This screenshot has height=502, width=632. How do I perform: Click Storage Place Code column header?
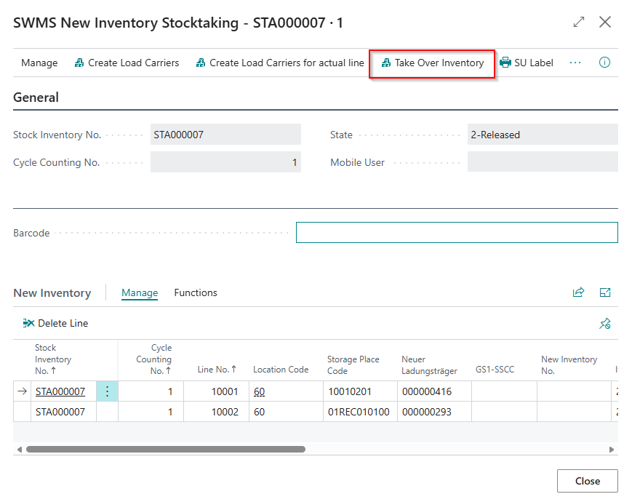click(x=353, y=365)
